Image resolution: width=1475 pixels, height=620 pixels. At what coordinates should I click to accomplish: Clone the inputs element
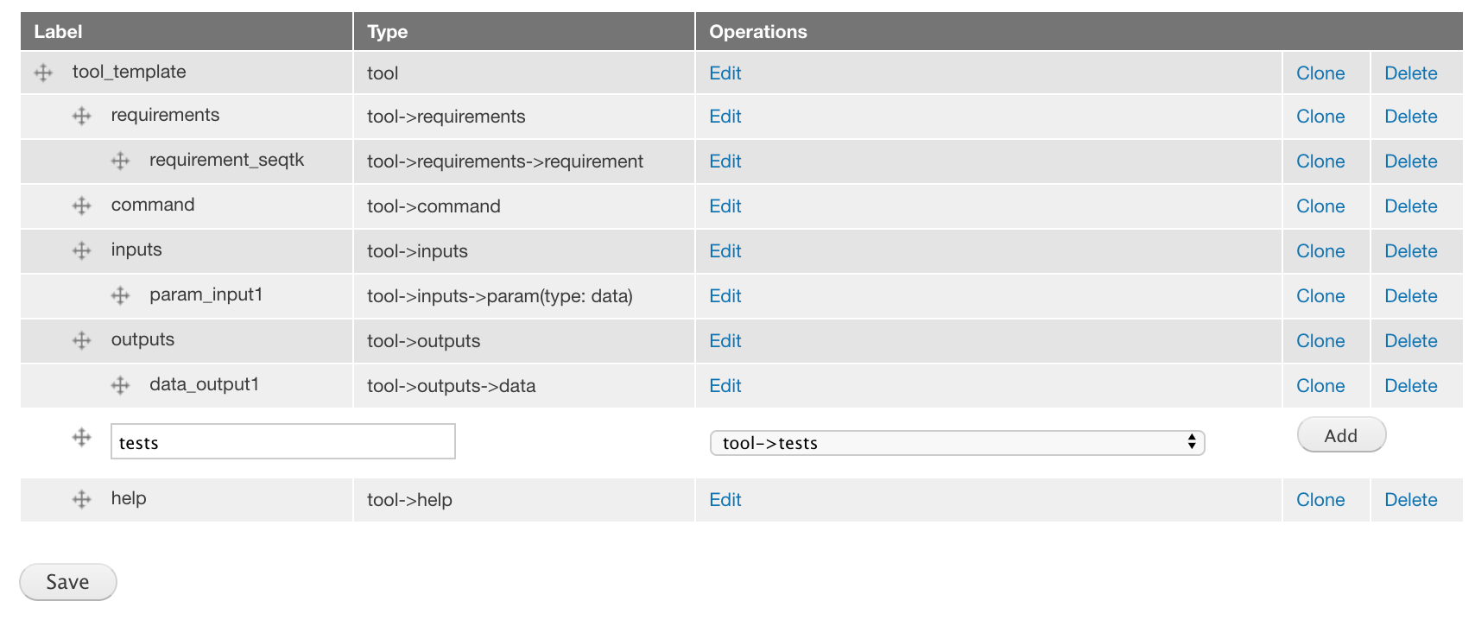point(1320,251)
